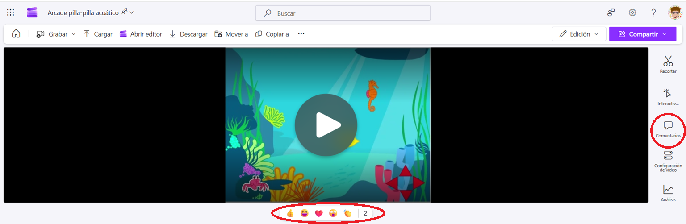
Task: Open the app launcher grid icon
Action: coord(11,12)
